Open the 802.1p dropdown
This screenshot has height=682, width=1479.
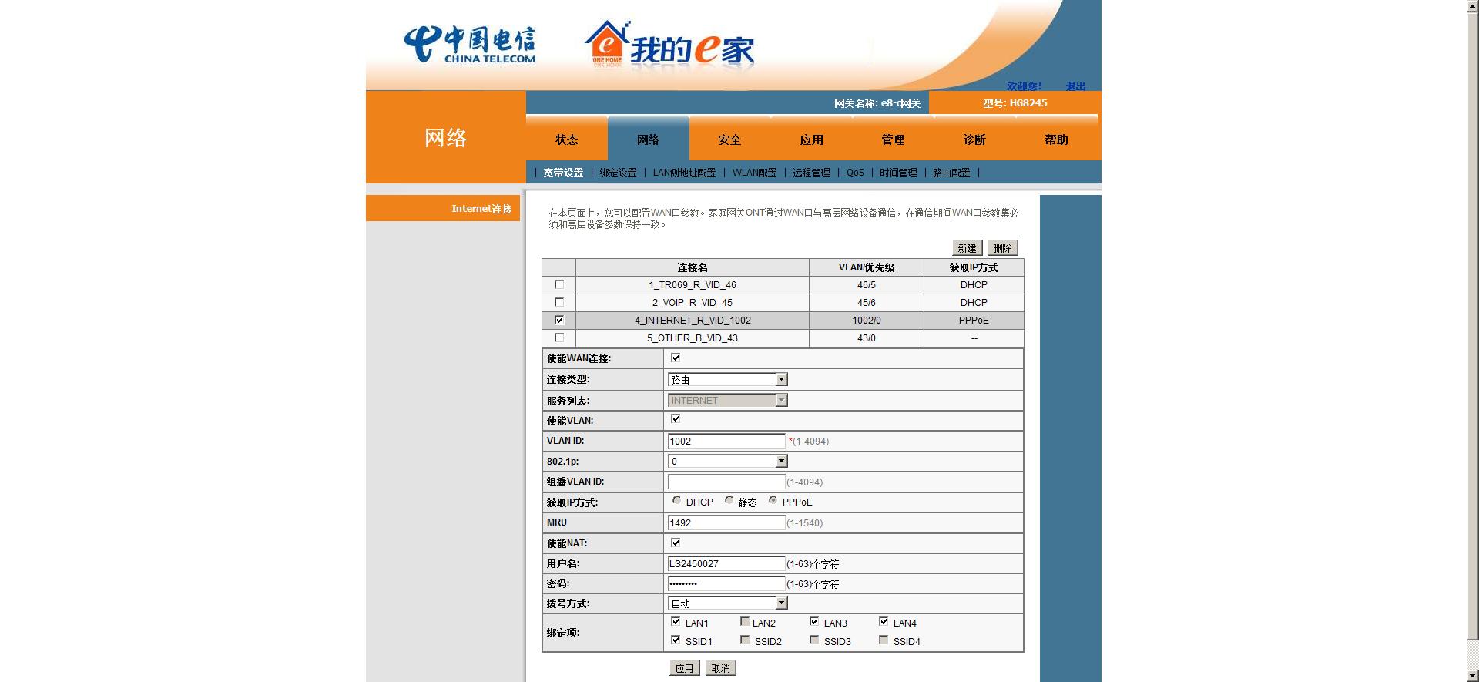coord(728,461)
